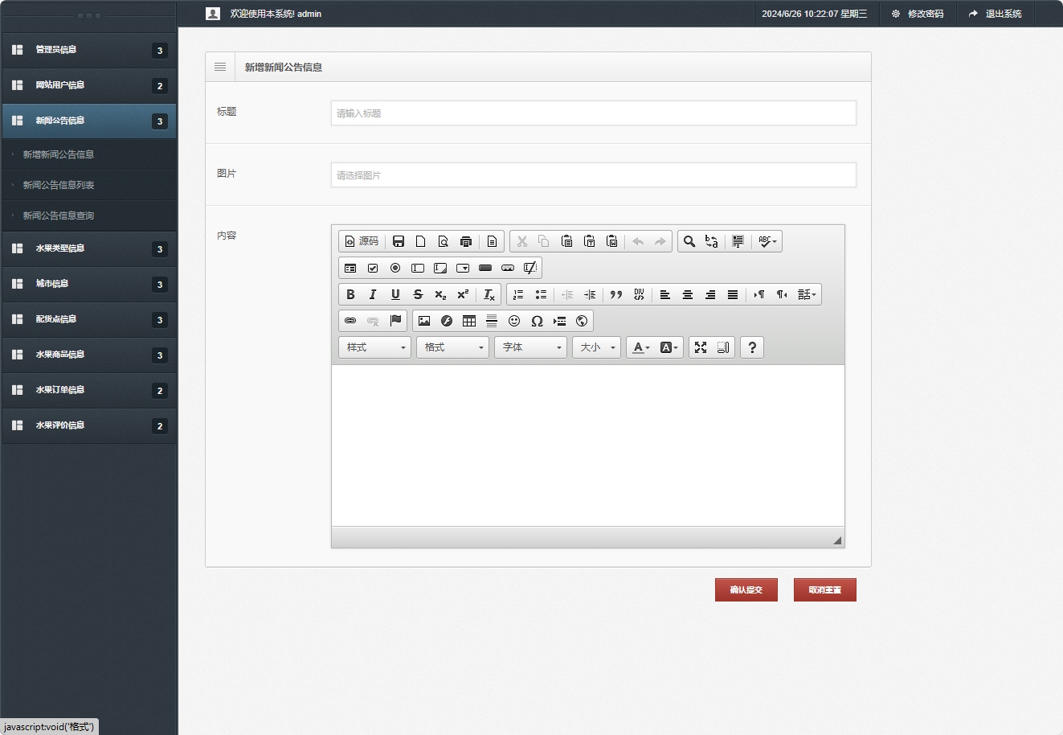Toggle the 源码 source view
1063x735 pixels.
click(x=361, y=241)
